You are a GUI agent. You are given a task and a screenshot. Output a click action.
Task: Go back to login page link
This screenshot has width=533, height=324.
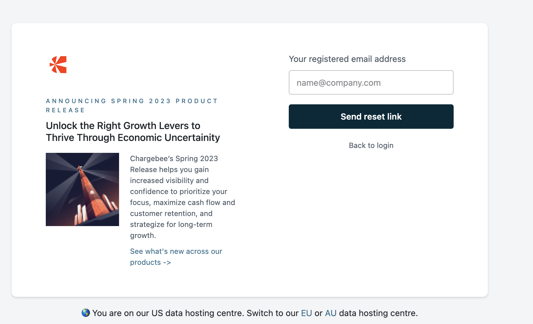[x=371, y=146]
